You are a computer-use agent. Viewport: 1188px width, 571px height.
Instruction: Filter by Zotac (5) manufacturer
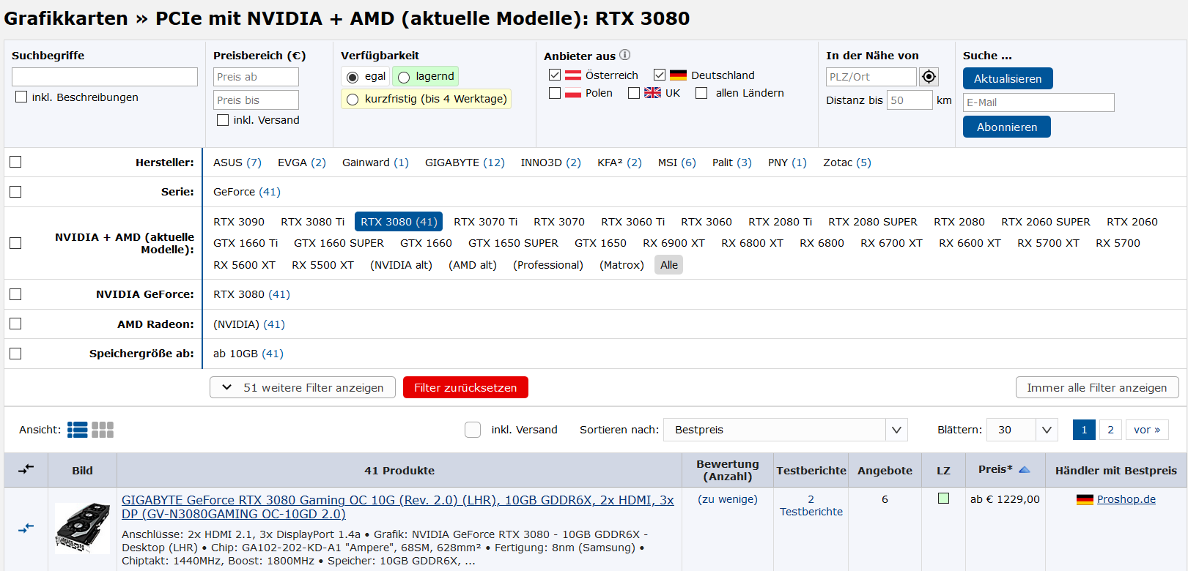pos(847,163)
